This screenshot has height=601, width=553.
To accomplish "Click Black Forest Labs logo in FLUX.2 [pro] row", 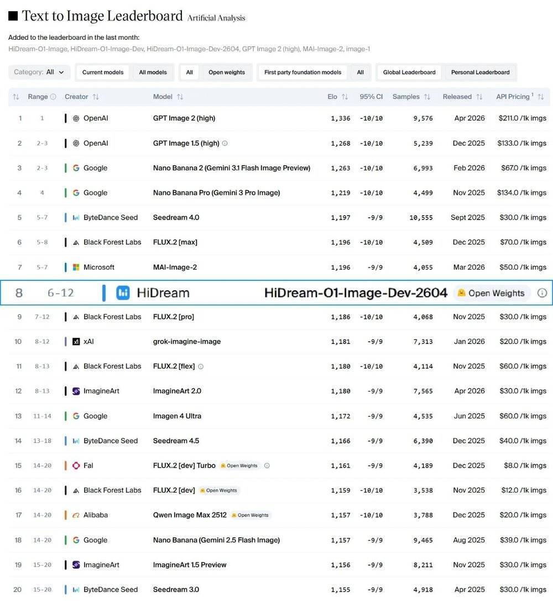I will click(76, 317).
